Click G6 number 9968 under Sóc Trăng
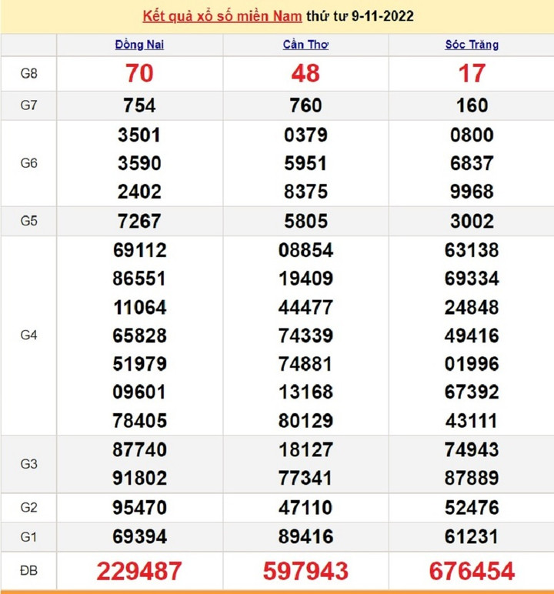This screenshot has width=554, height=594. pyautogui.click(x=472, y=192)
